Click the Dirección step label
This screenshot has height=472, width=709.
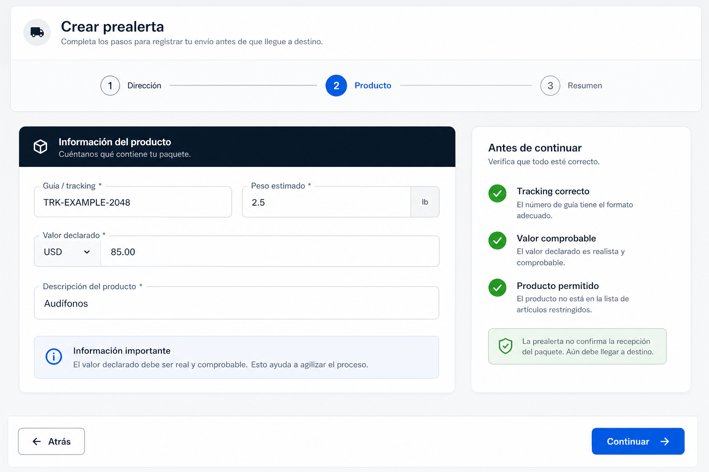point(144,86)
